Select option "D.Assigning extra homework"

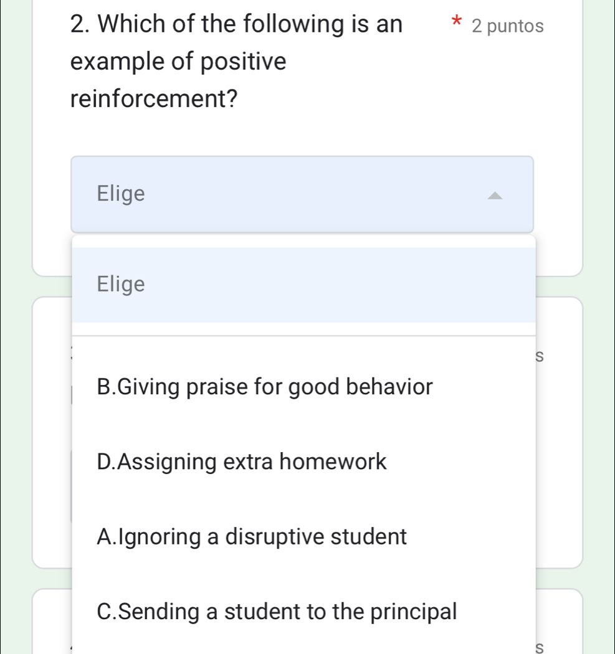[242, 462]
